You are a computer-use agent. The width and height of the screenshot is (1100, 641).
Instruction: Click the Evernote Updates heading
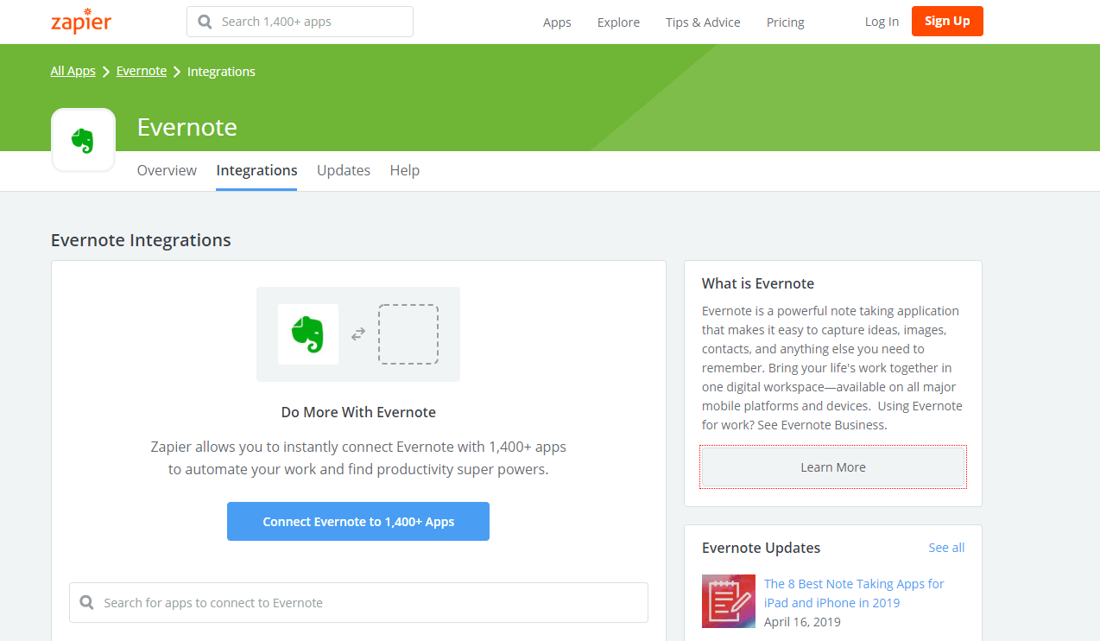[x=762, y=548]
